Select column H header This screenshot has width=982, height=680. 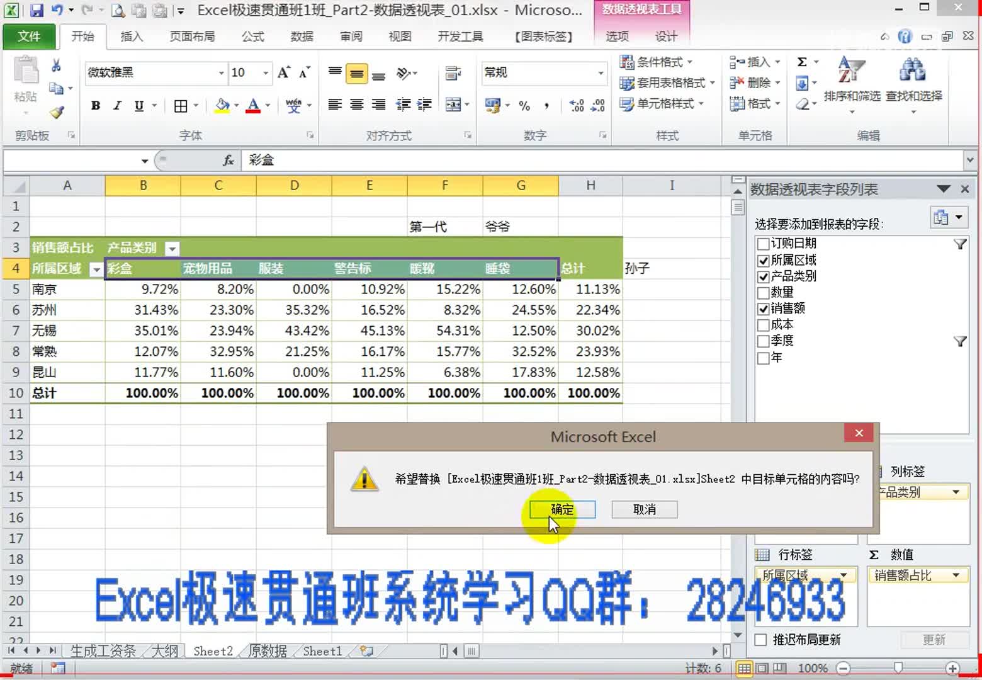click(590, 186)
